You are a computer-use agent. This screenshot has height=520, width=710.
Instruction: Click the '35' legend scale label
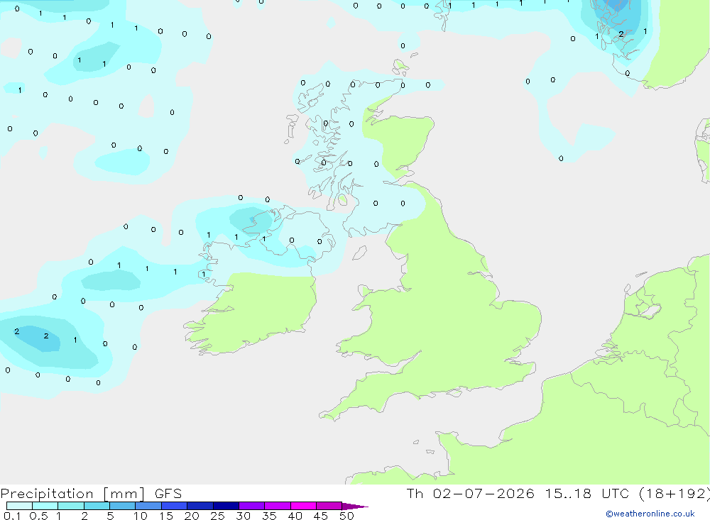click(x=269, y=516)
